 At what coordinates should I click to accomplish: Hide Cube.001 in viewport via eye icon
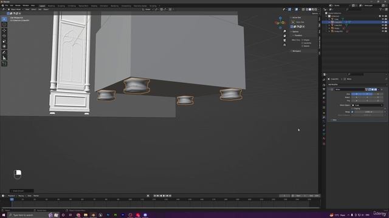coord(383,22)
